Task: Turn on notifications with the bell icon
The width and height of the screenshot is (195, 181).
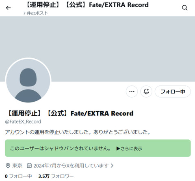Action: pos(146,92)
